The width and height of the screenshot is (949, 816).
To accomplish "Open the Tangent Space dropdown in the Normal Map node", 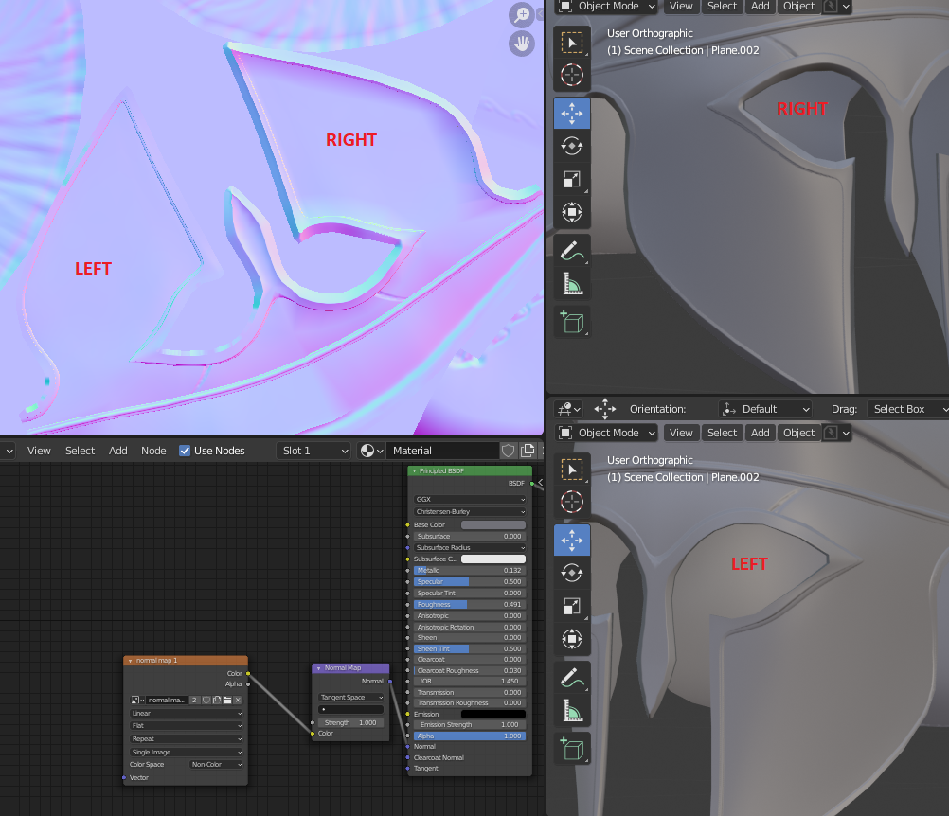I will [x=349, y=695].
